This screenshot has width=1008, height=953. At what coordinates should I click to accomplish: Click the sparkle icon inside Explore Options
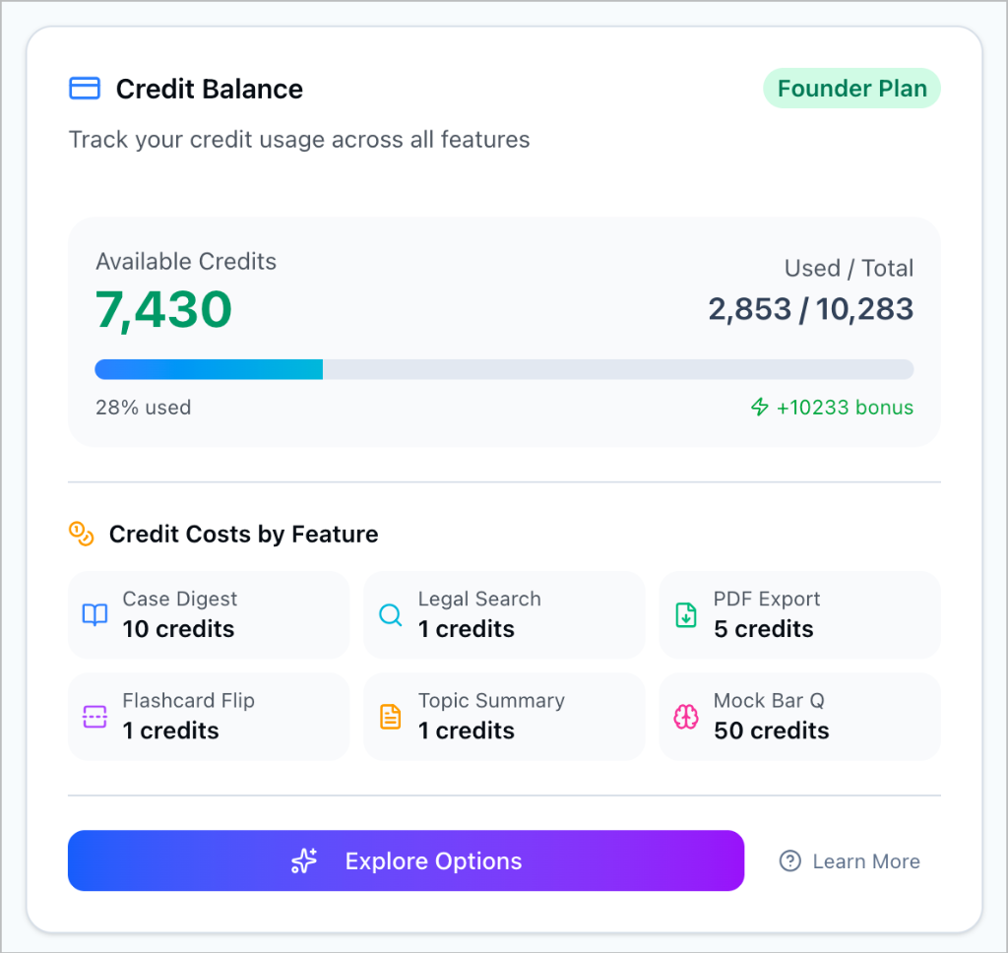point(305,859)
